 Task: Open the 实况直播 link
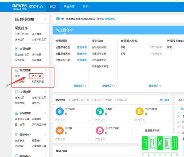pos(164,100)
